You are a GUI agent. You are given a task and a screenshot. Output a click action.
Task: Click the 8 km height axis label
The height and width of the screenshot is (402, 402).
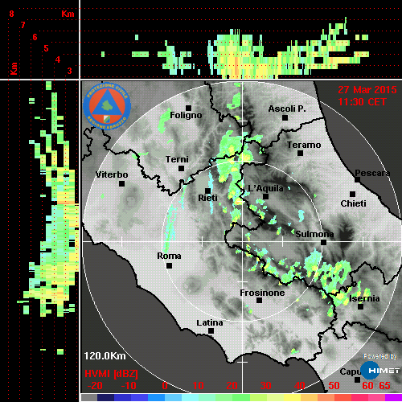coord(11,14)
